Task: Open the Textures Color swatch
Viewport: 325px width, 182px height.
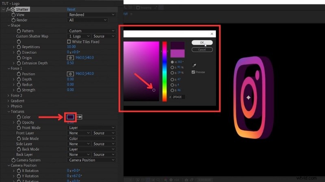Action: 70,117
